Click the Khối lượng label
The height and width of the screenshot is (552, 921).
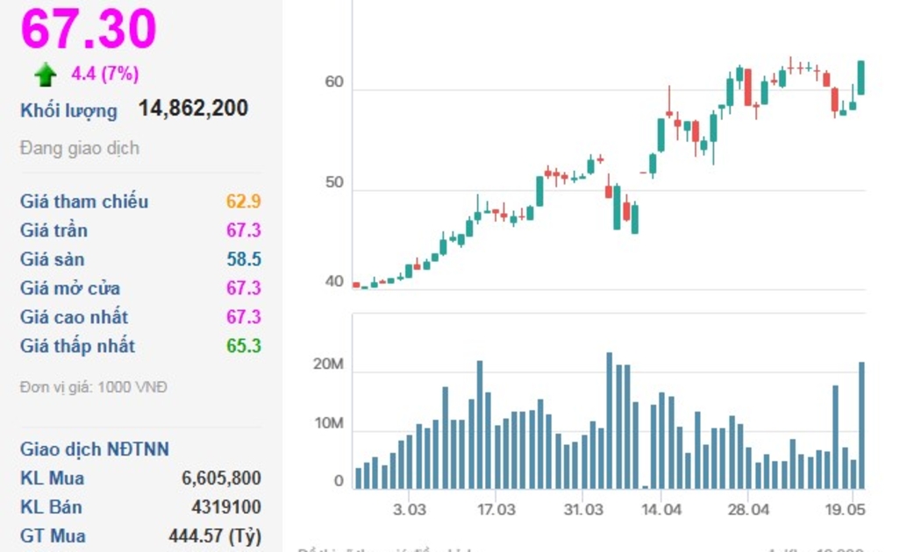tap(68, 110)
